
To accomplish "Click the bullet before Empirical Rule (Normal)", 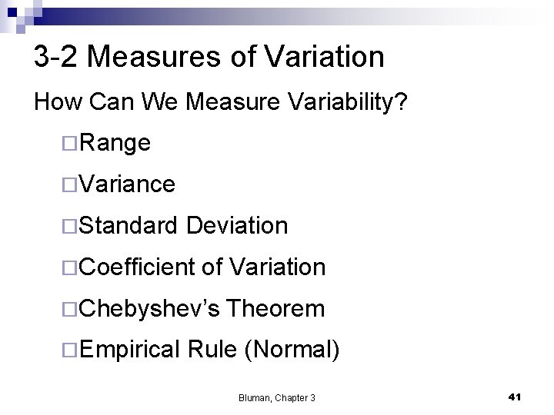I will pyautogui.click(x=69, y=350).
